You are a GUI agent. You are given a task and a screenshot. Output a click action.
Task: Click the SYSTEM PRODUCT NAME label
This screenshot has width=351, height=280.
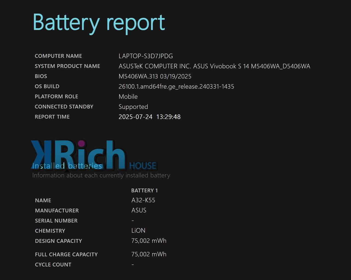tap(67, 66)
